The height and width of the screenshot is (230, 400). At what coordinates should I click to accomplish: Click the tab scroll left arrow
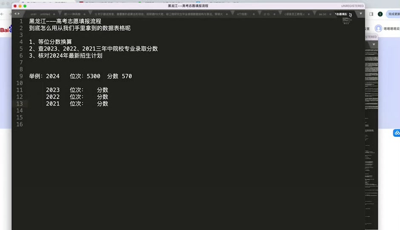[x=15, y=14]
